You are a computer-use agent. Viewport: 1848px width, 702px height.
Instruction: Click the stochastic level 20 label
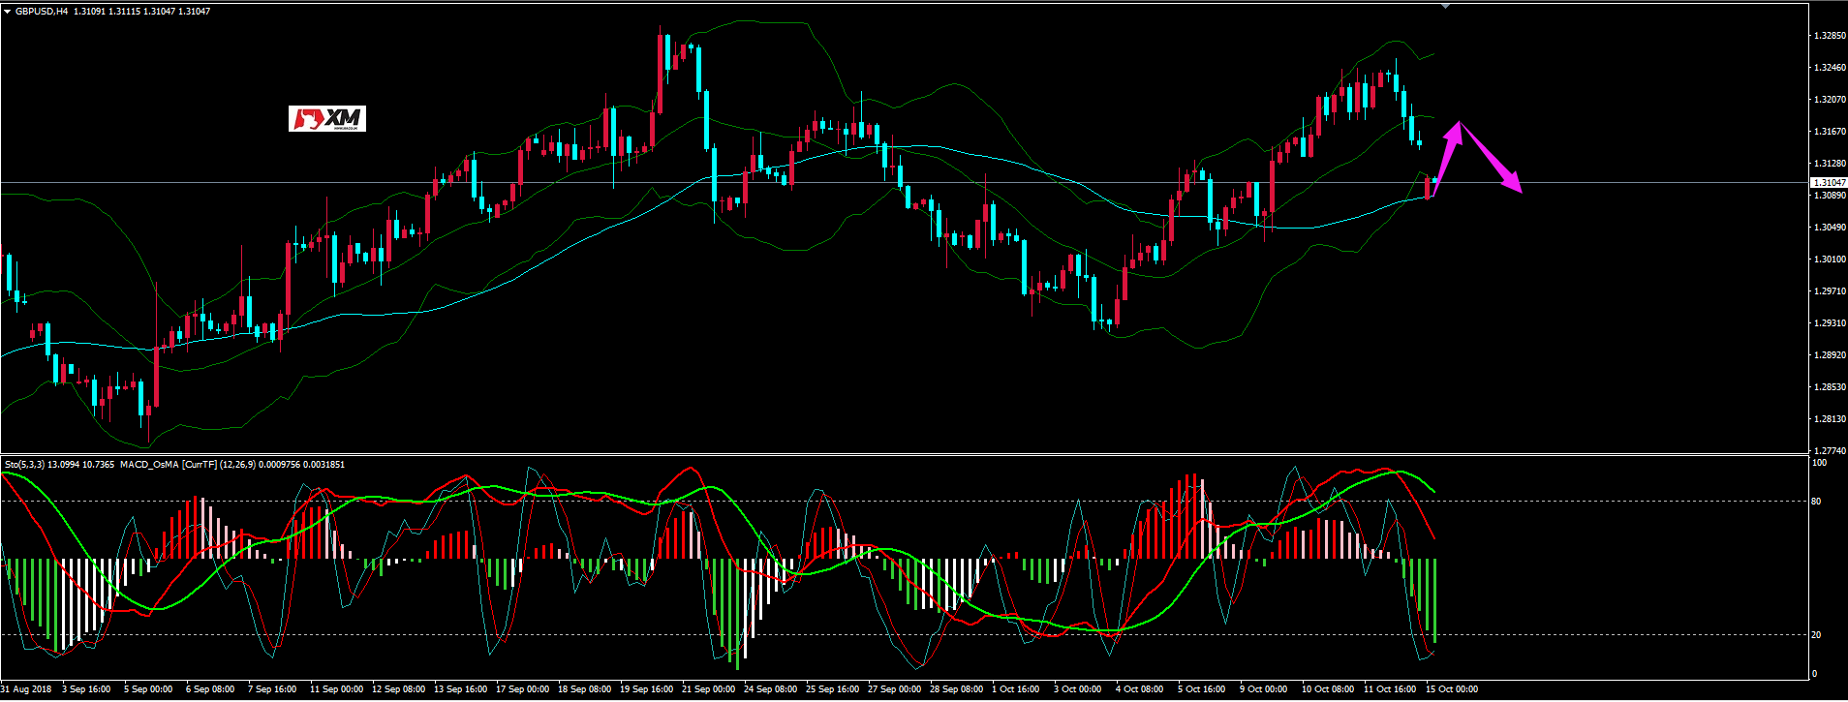click(1817, 635)
